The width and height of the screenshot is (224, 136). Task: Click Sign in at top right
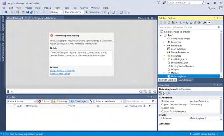tap(212, 8)
